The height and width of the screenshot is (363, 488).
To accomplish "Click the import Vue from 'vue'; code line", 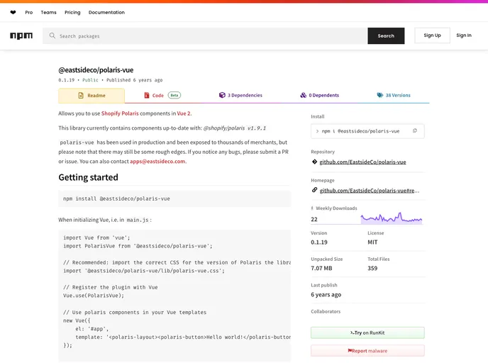I will point(96,238).
